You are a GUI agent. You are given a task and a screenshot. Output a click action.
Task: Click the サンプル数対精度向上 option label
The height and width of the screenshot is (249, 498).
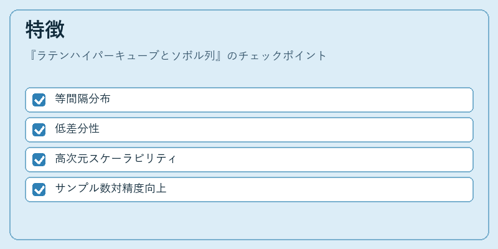(x=111, y=189)
